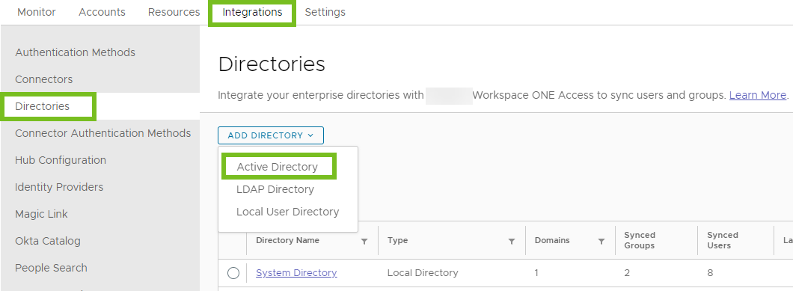Screen dimensions: 793x291
Task: Choose LDAP Directory option
Action: click(275, 189)
